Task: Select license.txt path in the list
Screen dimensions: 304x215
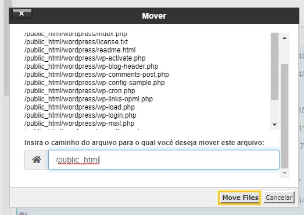Action: [x=76, y=42]
